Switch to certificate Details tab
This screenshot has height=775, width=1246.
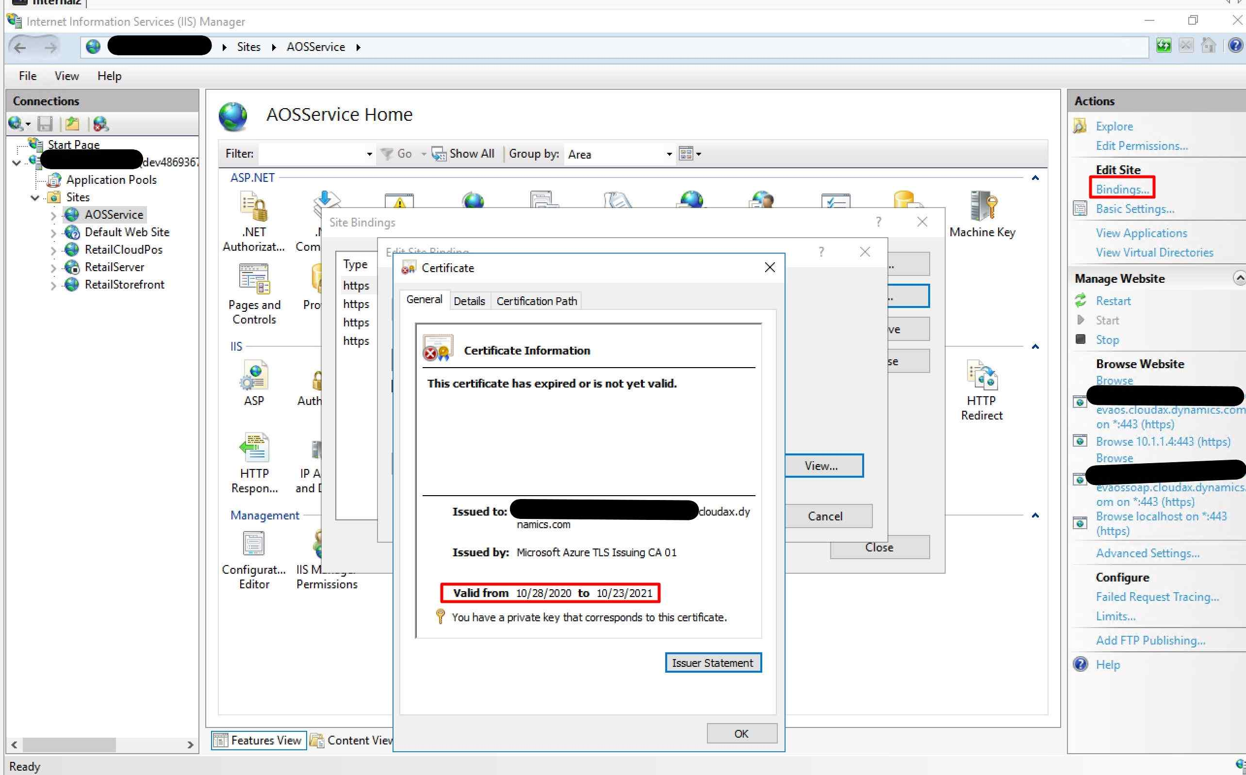pyautogui.click(x=469, y=301)
